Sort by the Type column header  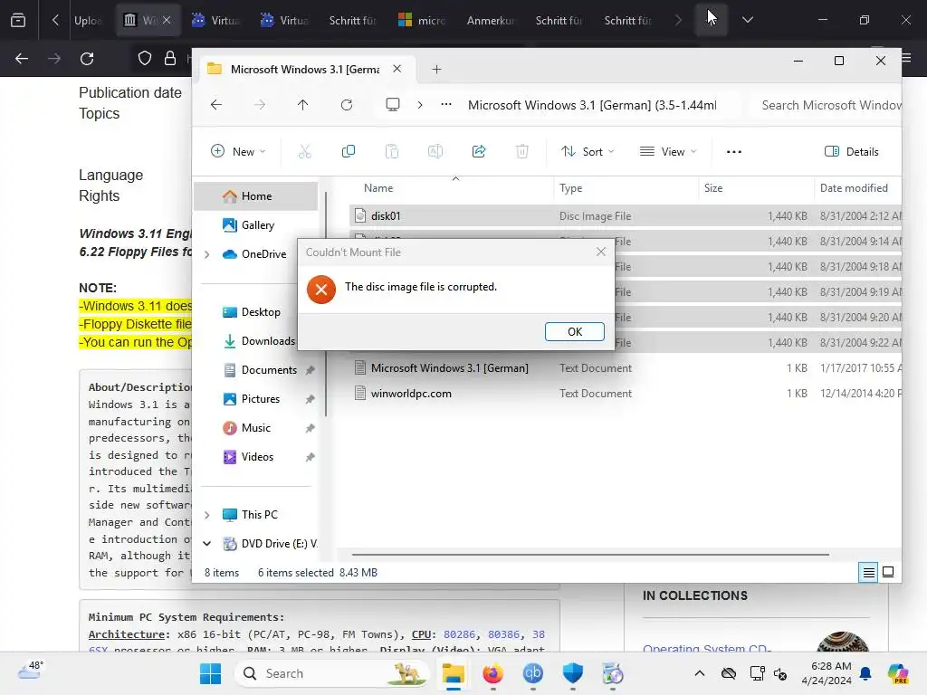tap(570, 188)
